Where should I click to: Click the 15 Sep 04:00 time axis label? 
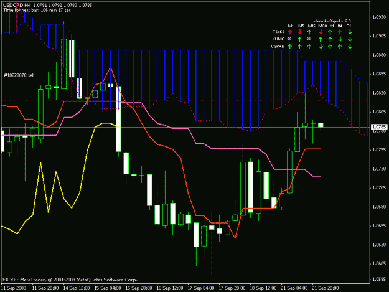(108, 288)
